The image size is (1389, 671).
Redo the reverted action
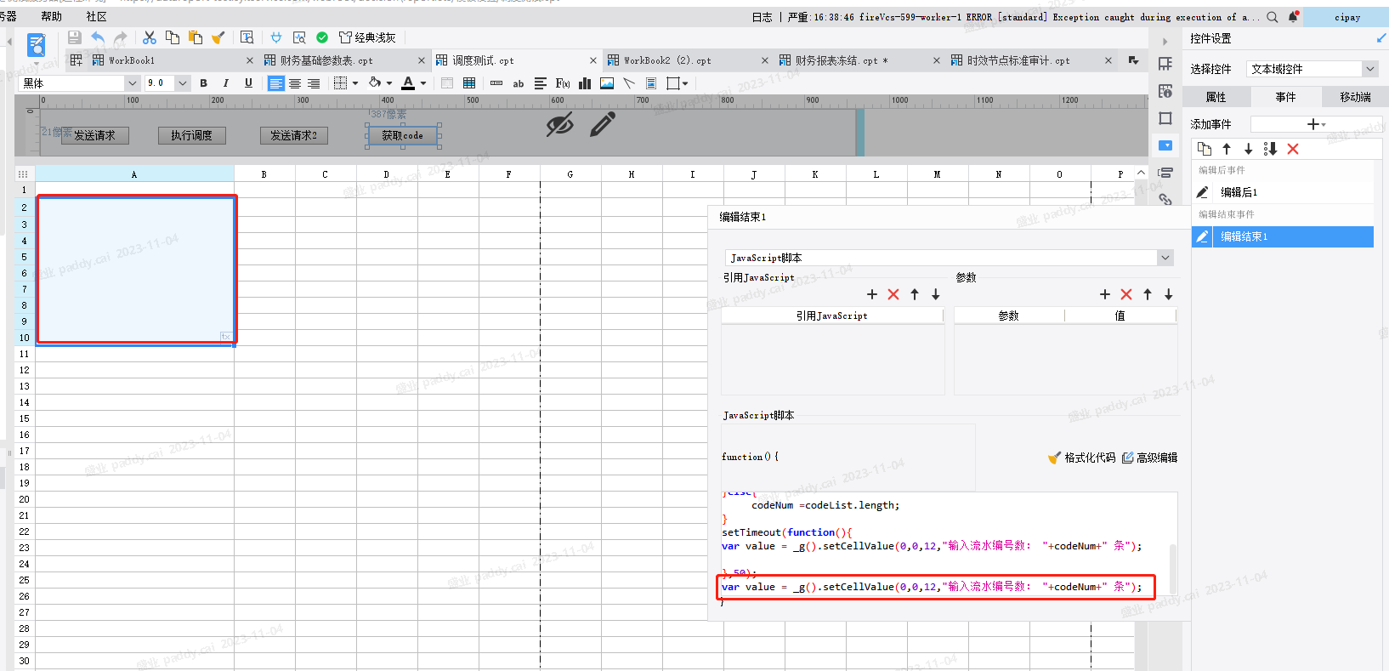[x=121, y=37]
